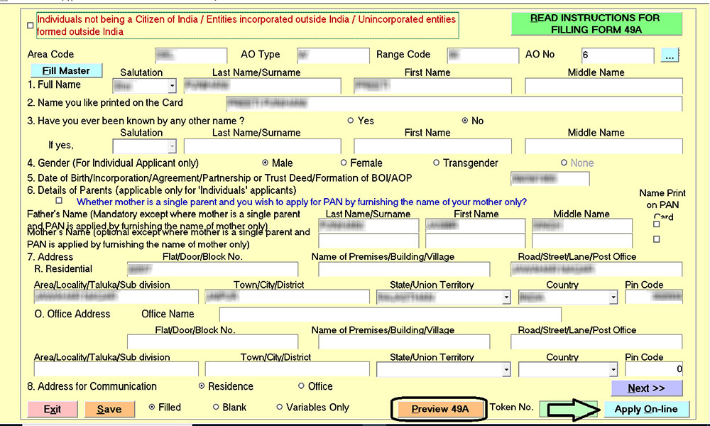Click the Fill Master button
Image resolution: width=710 pixels, height=426 pixels.
coord(66,70)
